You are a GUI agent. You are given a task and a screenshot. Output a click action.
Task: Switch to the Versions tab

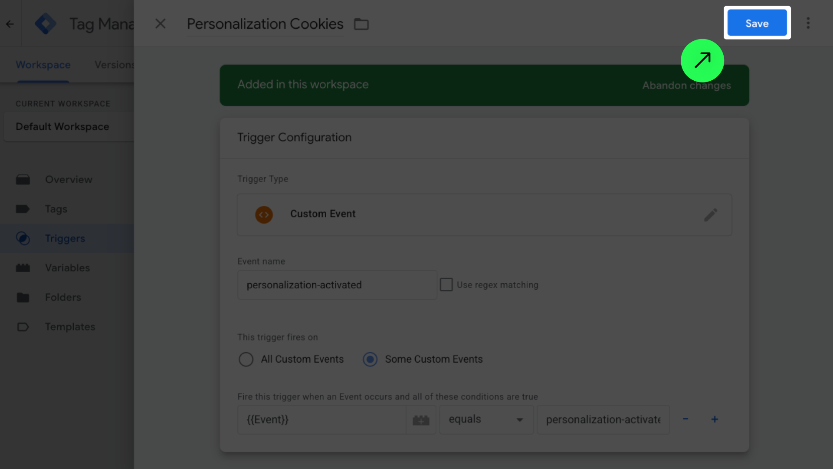tap(115, 64)
